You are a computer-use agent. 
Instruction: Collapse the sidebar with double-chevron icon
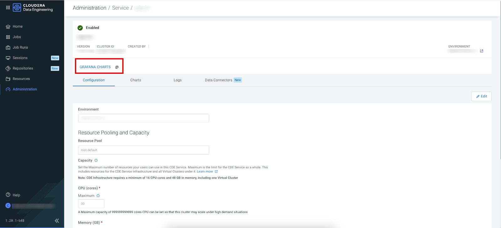57,220
